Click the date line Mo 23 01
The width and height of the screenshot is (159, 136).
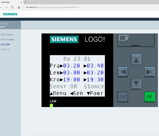click(x=77, y=59)
